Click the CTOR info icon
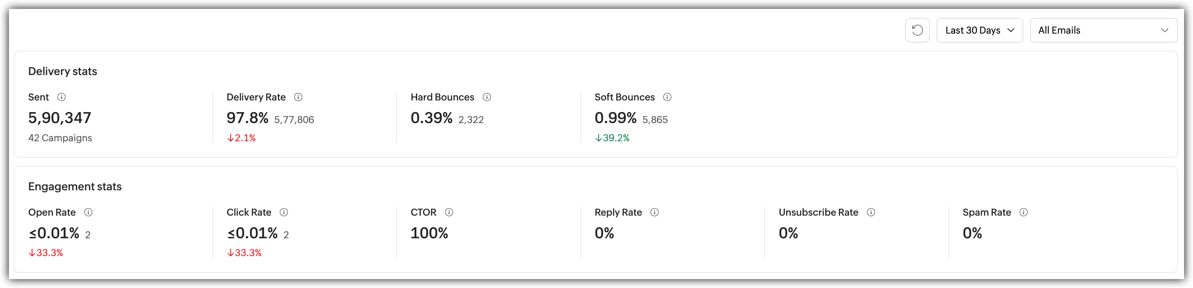The width and height of the screenshot is (1193, 288). (449, 212)
